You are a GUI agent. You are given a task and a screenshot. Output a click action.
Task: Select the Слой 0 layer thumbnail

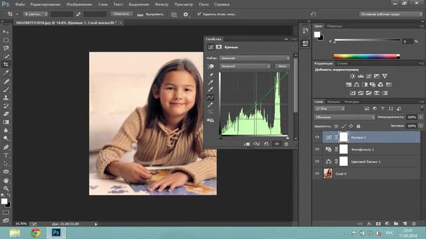[328, 173]
